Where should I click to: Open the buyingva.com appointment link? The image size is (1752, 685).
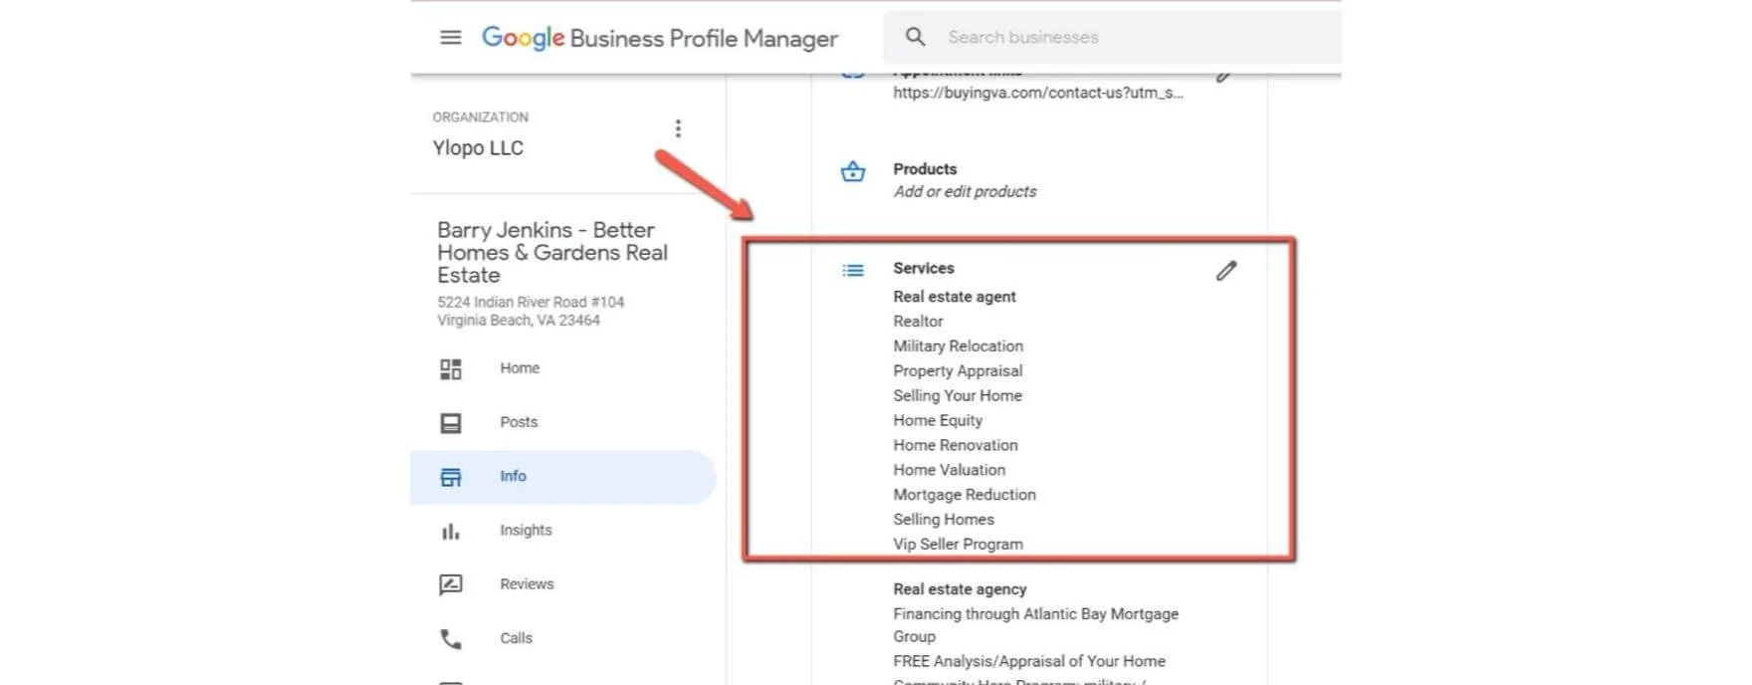point(1038,93)
